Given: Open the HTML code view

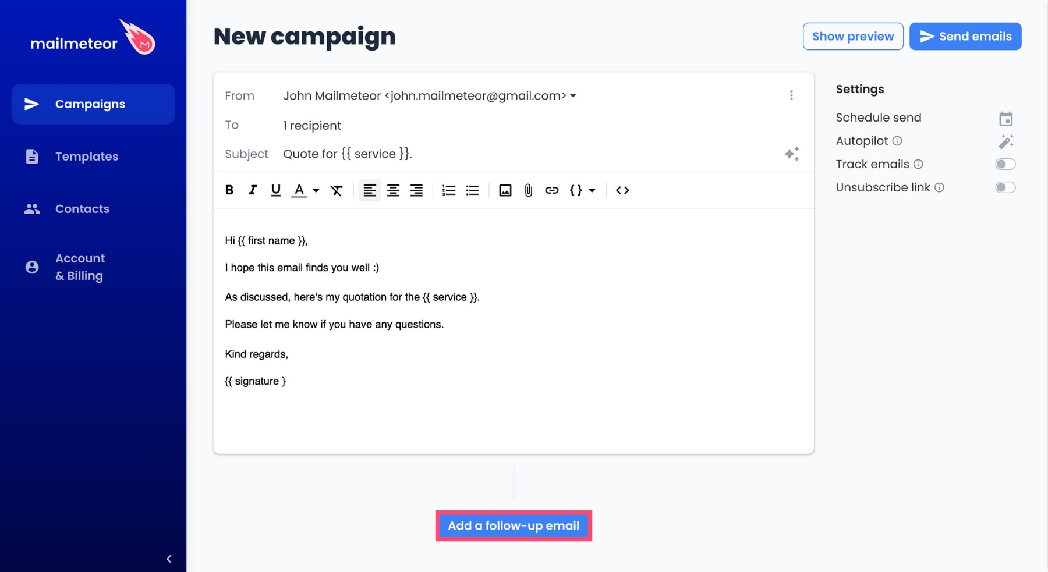Looking at the screenshot, I should point(622,190).
